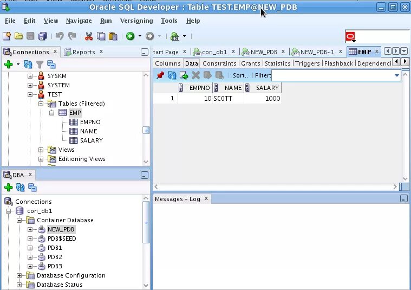The width and height of the screenshot is (411, 290).
Task: Add a DBA connection with green plus
Action: click(8, 187)
